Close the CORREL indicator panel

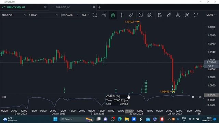[x=199, y=97]
